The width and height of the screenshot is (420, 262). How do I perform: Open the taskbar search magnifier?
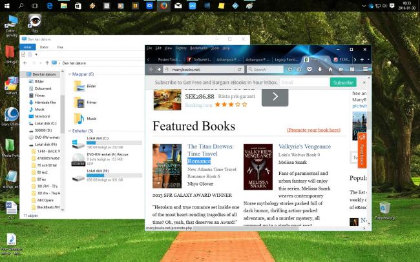(21, 6)
